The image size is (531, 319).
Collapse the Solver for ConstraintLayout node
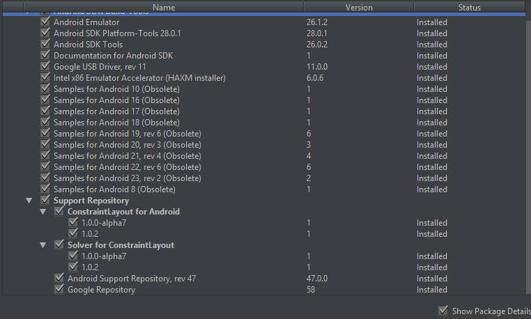(43, 245)
